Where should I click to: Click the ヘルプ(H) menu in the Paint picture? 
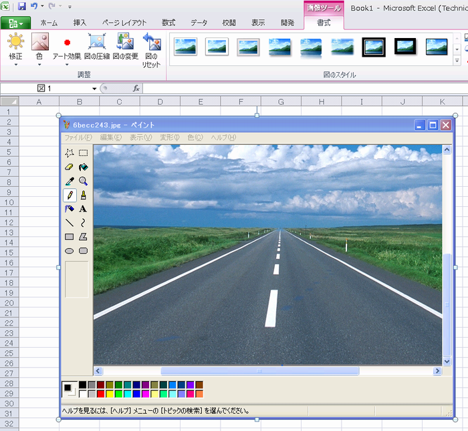coord(223,137)
